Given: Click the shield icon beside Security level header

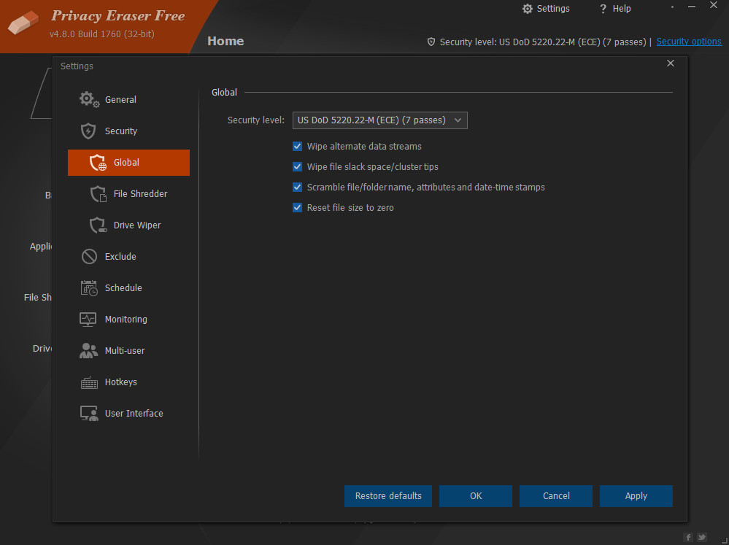Looking at the screenshot, I should [431, 42].
